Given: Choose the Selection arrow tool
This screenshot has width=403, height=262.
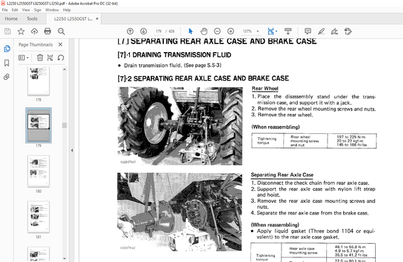Looking at the screenshot, I should point(190,31).
